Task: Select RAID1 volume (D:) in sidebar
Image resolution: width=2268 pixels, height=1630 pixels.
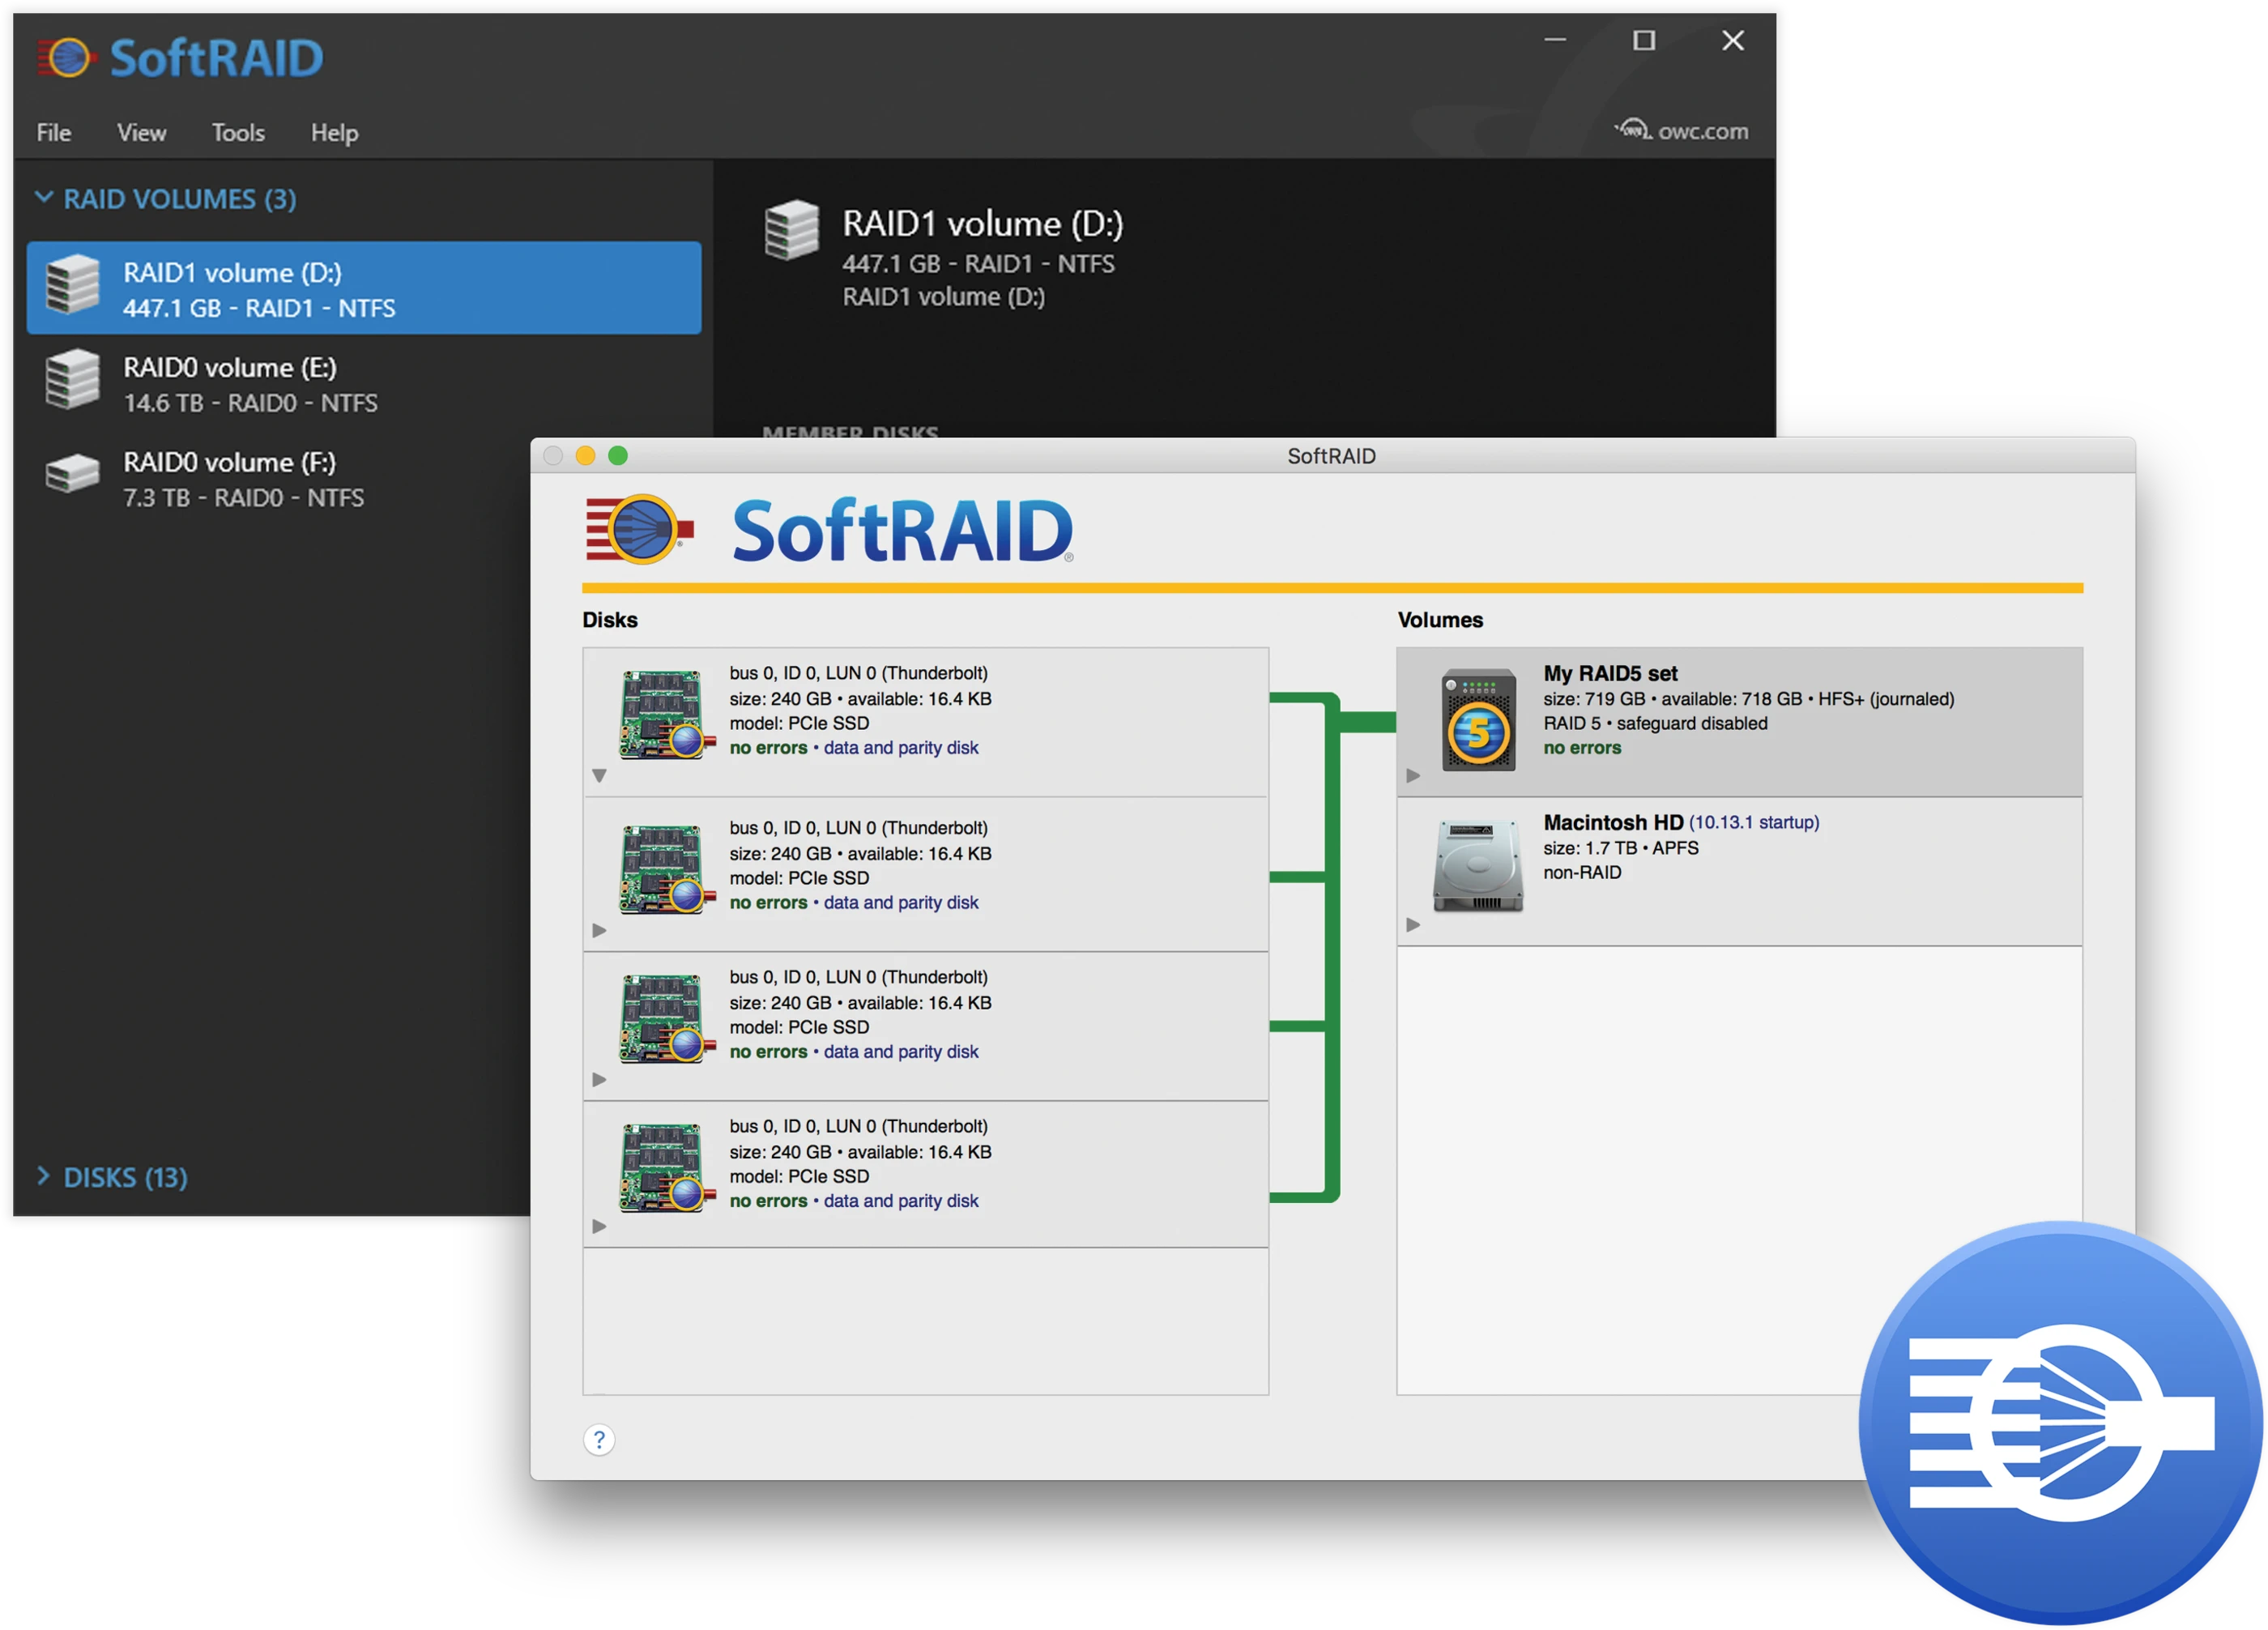Action: tap(364, 288)
